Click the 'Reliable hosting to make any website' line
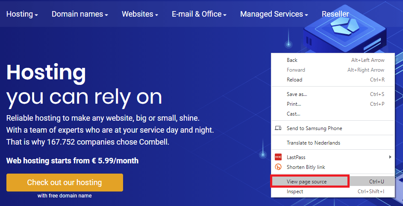The width and height of the screenshot is (403, 206). click(103, 119)
